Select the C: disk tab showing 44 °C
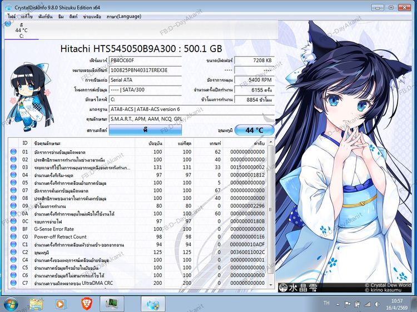This screenshot has height=312, width=417. click(22, 31)
